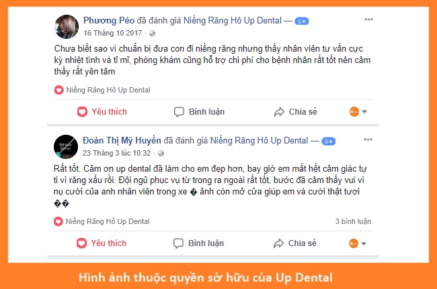The image size is (437, 289).
Task: Click Phương Péo's profile picture thumbnail
Action: point(67,27)
